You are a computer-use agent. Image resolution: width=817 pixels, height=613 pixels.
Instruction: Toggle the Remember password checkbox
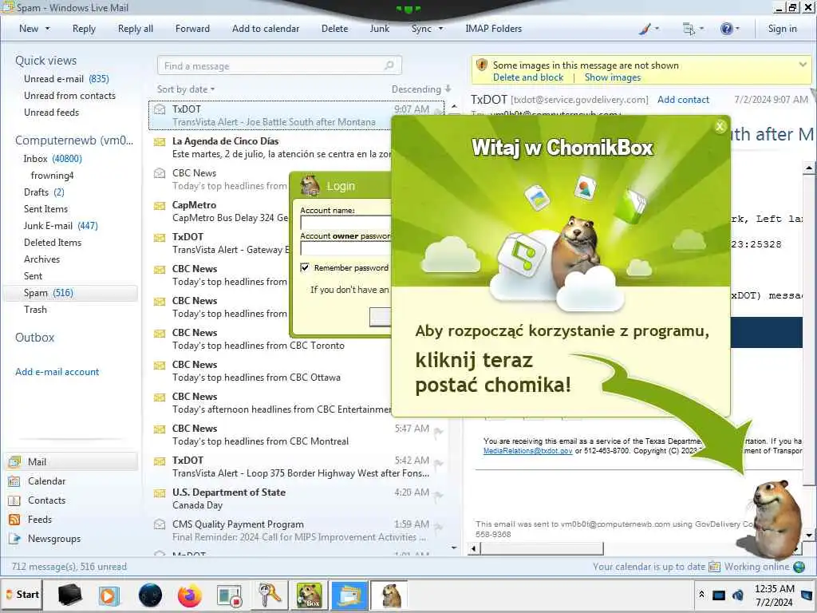click(x=305, y=267)
